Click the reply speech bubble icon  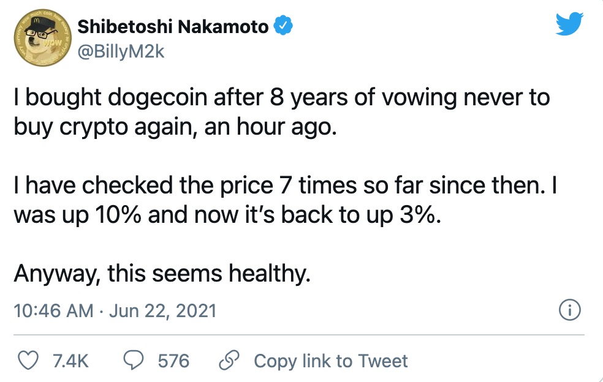coord(134,361)
